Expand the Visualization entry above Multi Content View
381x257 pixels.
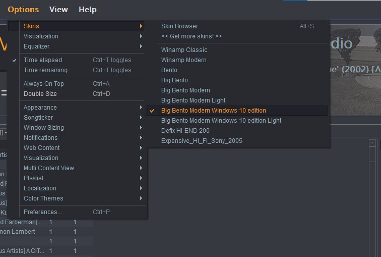point(76,158)
